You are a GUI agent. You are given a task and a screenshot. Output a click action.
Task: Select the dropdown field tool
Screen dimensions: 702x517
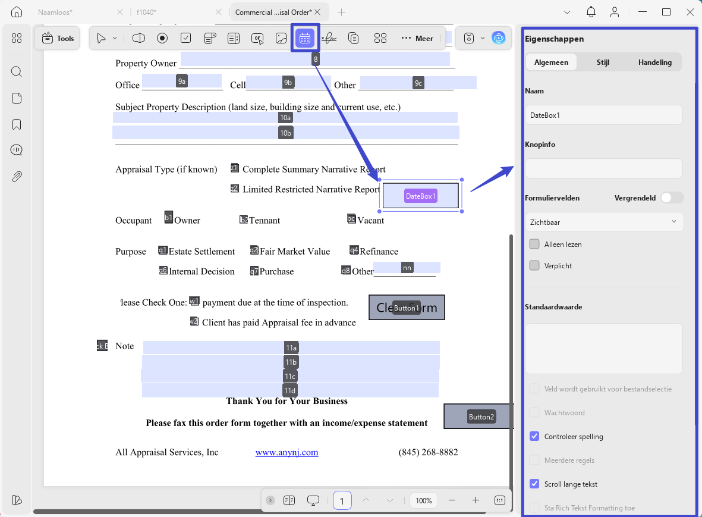click(210, 39)
